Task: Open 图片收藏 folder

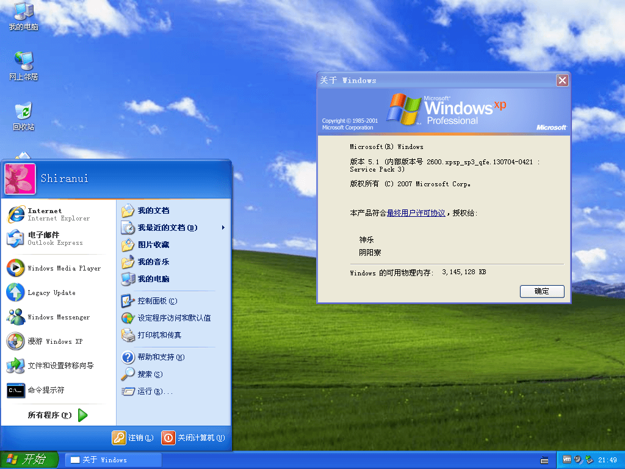Action: (x=174, y=244)
